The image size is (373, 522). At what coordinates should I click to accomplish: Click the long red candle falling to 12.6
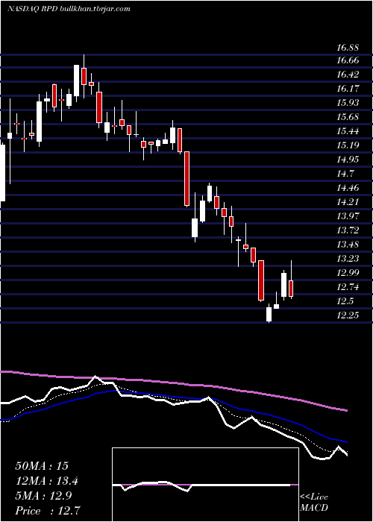click(261, 280)
